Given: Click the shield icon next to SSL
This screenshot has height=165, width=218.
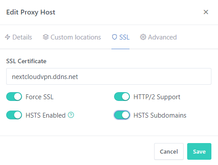Looking at the screenshot, I should coord(115,37).
